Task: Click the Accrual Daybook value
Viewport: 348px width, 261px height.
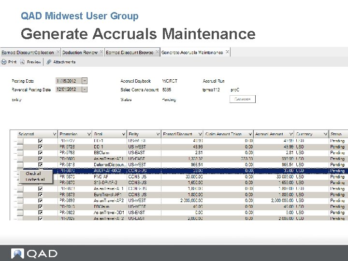Action: [170, 81]
